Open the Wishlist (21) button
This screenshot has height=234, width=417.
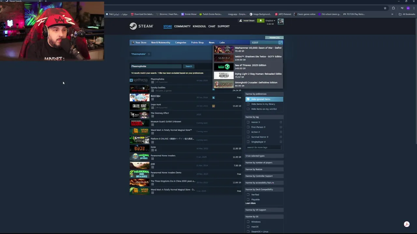274,38
